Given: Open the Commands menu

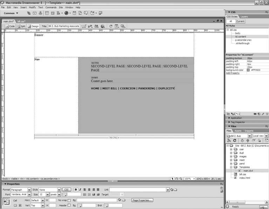Looking at the screenshot, I should tap(51, 7).
